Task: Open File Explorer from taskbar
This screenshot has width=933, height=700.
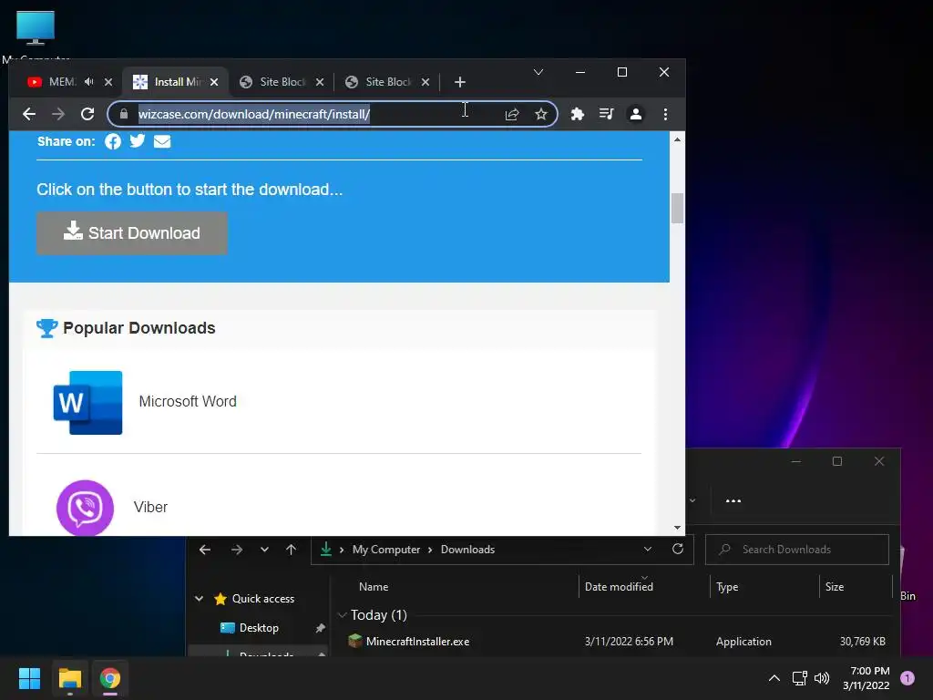Action: pyautogui.click(x=69, y=678)
